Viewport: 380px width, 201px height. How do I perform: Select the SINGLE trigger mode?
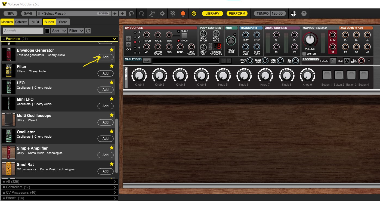(179, 31)
